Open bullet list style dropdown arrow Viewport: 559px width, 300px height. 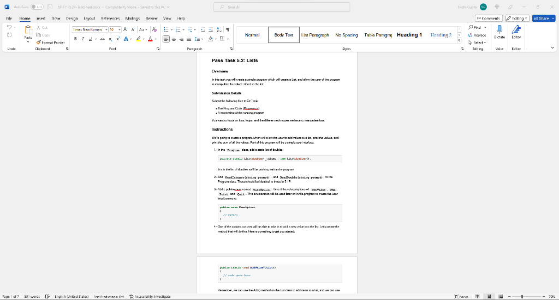pos(171,30)
